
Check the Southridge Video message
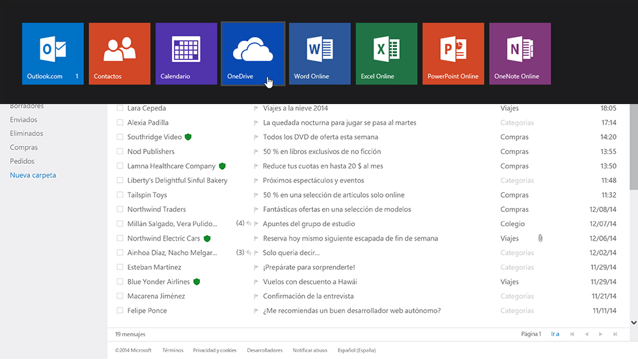[120, 137]
